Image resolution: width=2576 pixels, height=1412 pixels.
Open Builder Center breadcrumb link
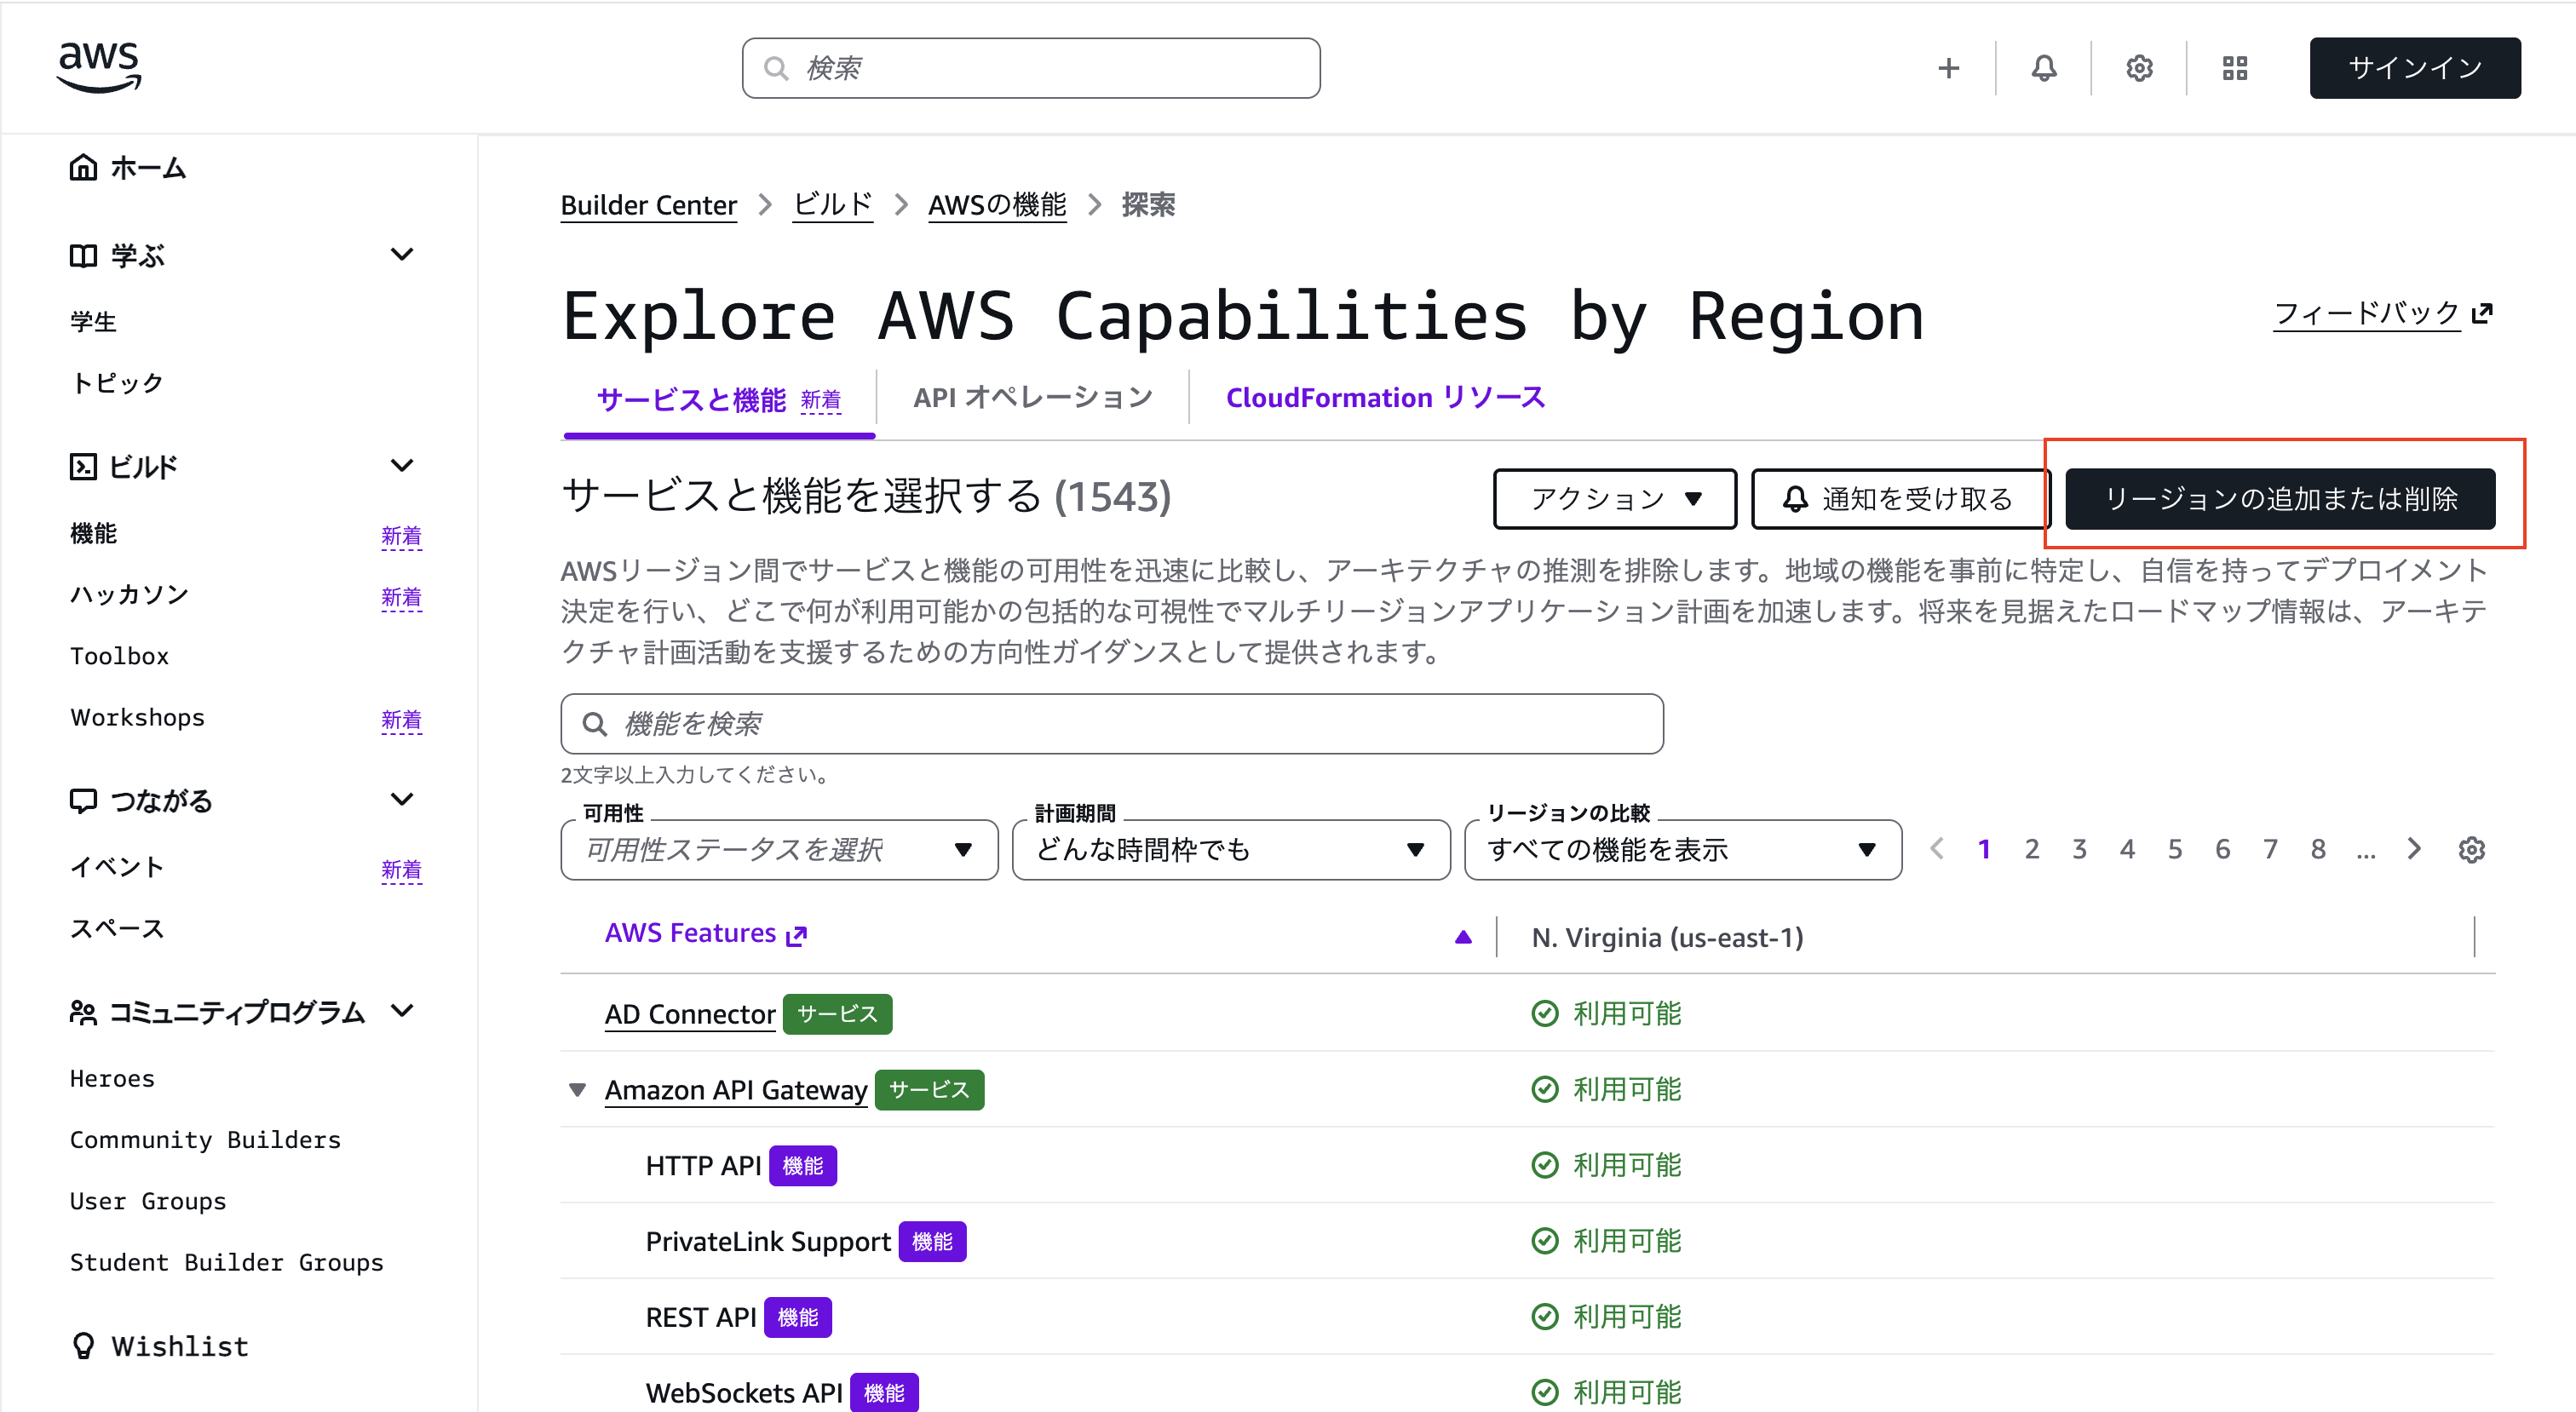(648, 205)
